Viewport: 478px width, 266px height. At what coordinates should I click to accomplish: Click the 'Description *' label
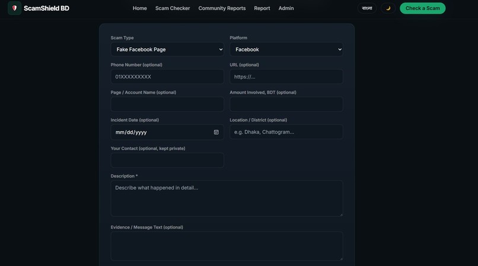click(124, 176)
